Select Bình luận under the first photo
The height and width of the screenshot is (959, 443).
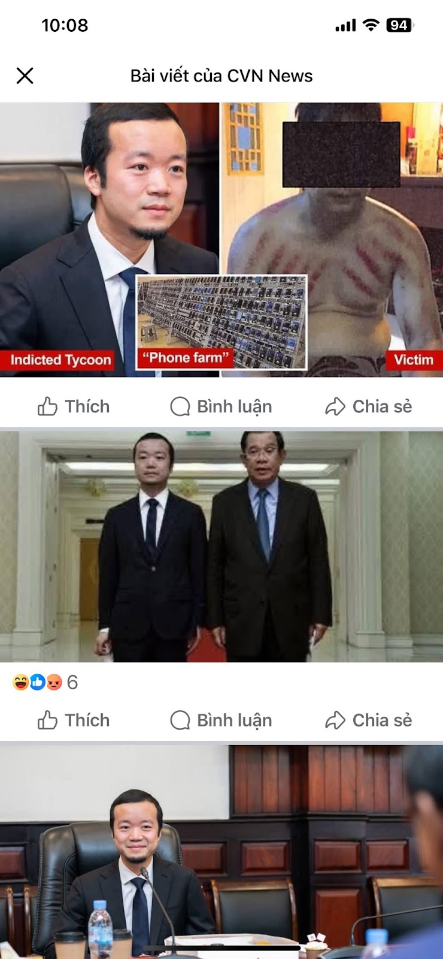point(221,406)
